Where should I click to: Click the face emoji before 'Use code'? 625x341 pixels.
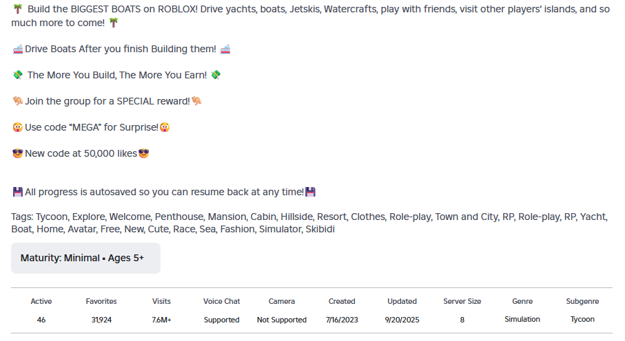[x=17, y=127]
